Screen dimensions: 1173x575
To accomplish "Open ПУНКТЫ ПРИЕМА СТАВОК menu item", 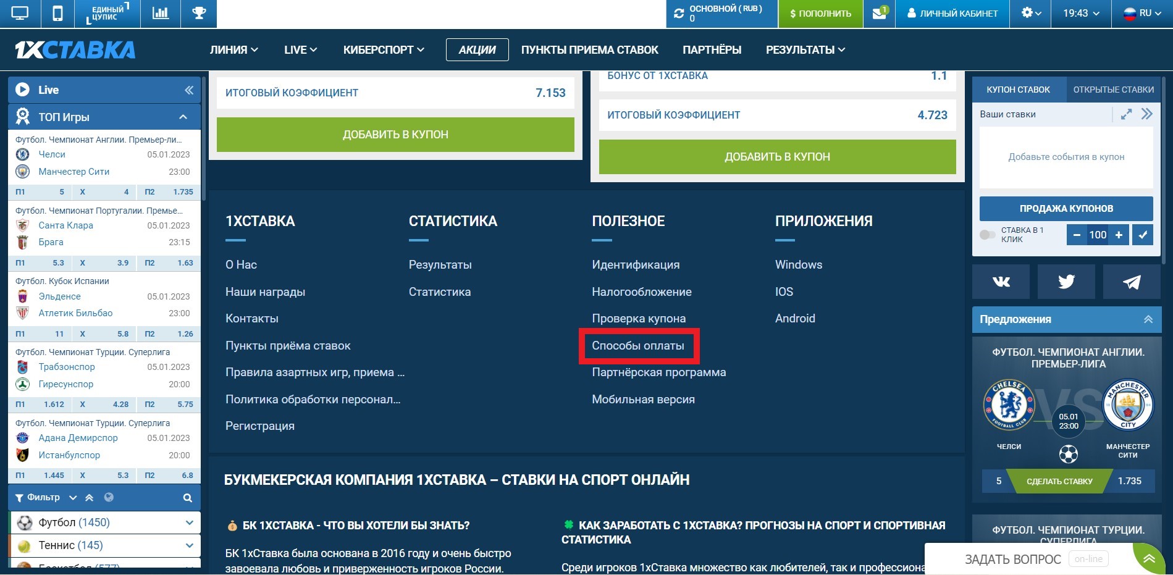I will click(589, 50).
